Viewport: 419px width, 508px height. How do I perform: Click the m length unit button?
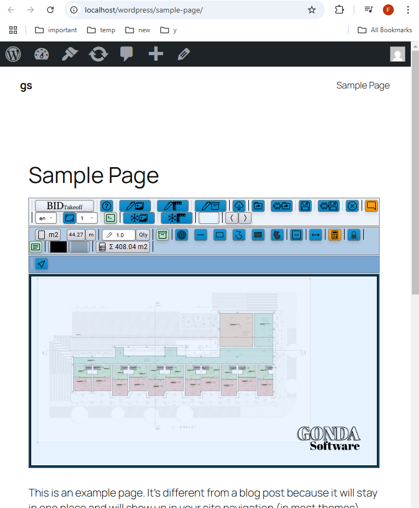[91, 235]
